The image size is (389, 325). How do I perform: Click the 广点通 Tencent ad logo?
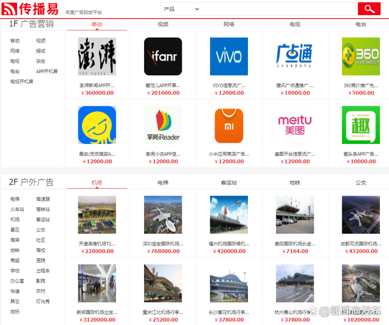point(294,56)
